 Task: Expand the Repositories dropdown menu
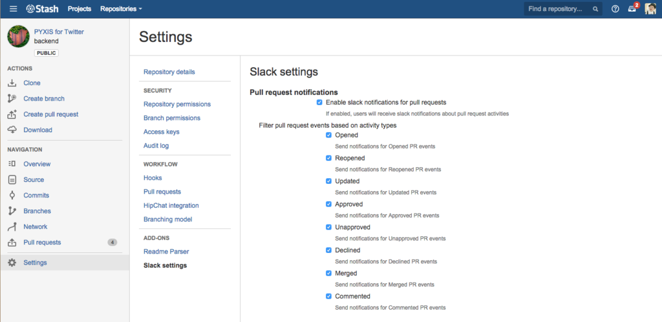(x=121, y=9)
